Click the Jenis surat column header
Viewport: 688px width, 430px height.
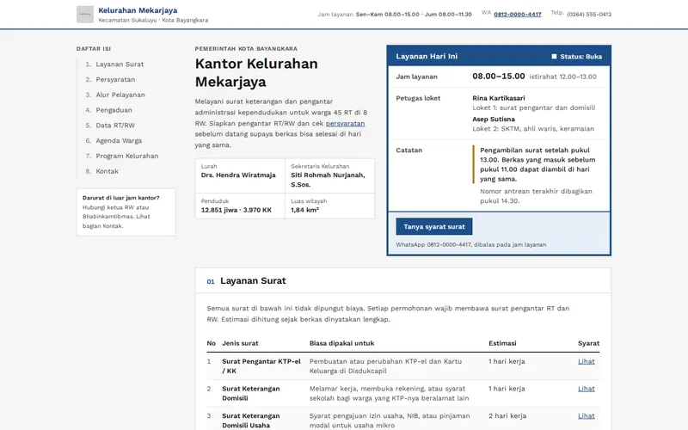(240, 343)
